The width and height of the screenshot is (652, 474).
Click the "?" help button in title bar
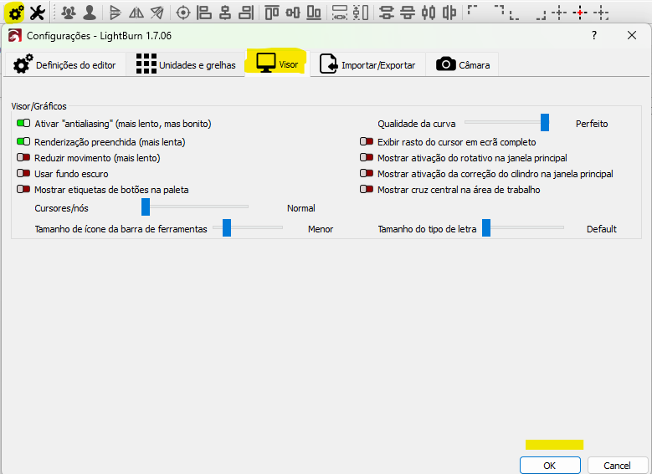(x=594, y=35)
